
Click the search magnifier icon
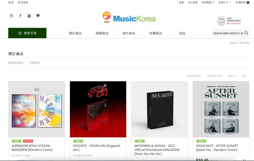tap(246, 33)
